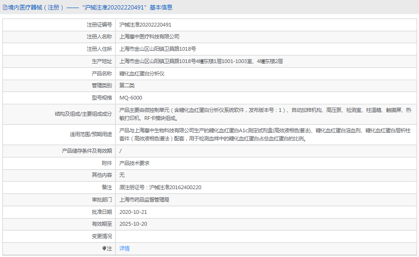Click the 结构及组成/主要组成成分 label
The height and width of the screenshot is (257, 419).
pos(83,114)
